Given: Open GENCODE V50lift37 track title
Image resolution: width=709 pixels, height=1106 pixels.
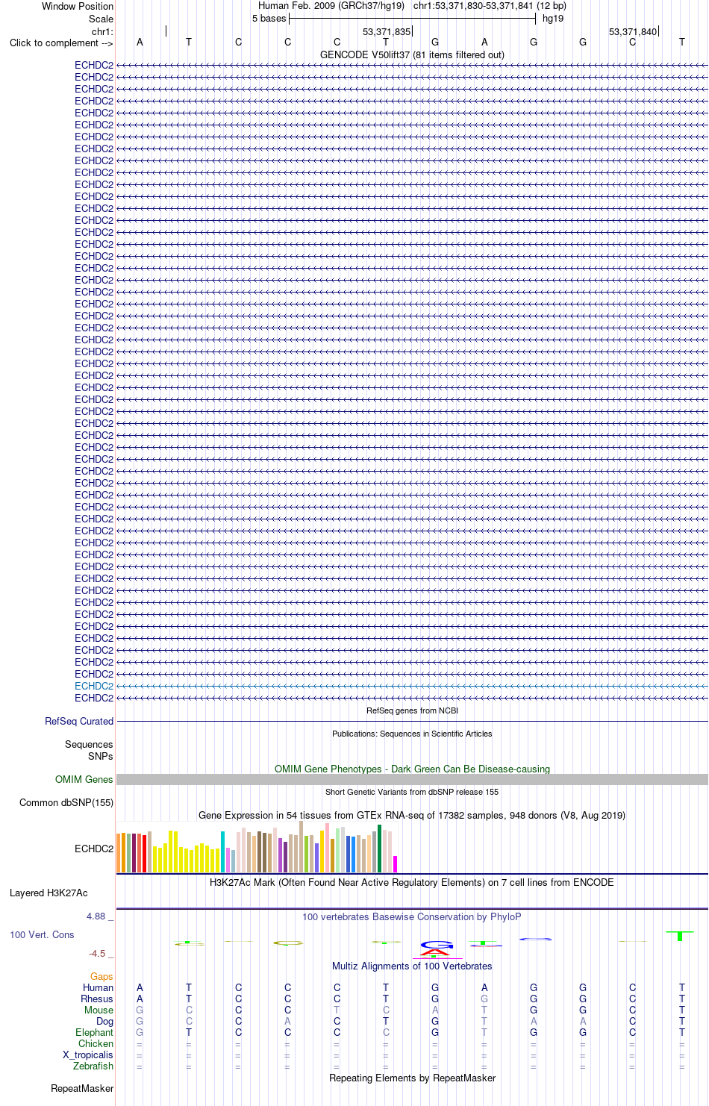Looking at the screenshot, I should (412, 54).
